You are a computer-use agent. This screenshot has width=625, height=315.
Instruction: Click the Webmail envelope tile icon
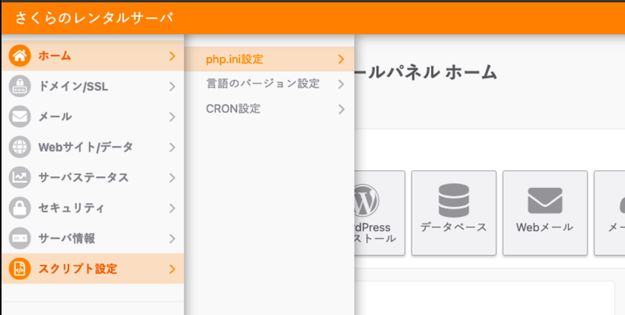pos(545,201)
